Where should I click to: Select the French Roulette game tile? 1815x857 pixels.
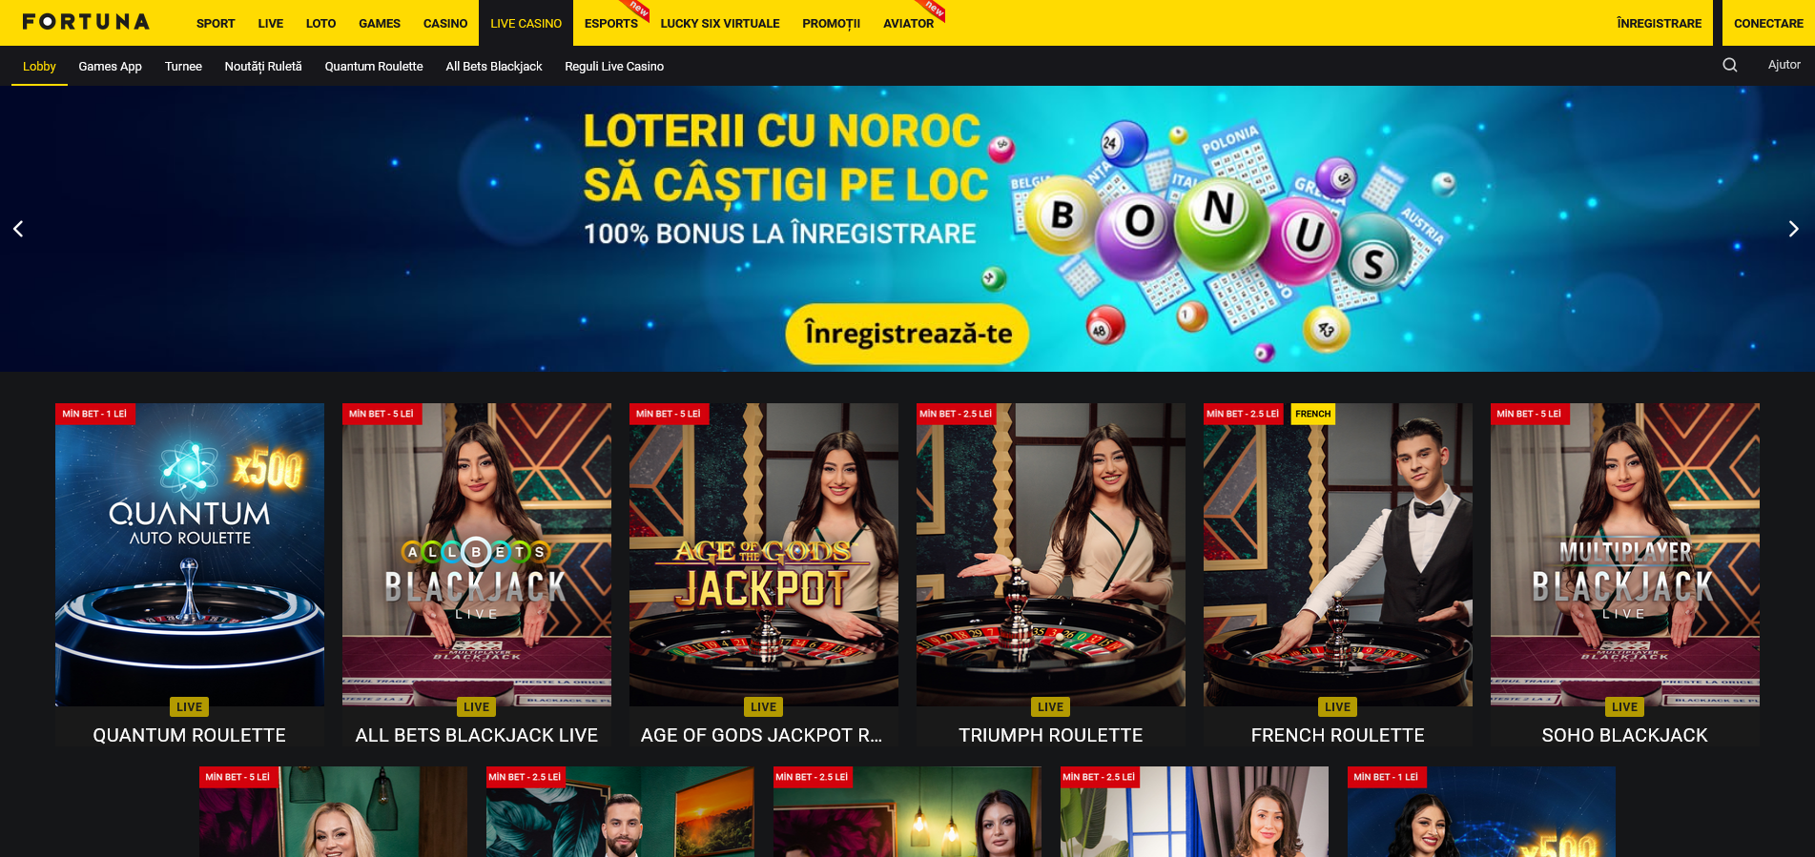(x=1338, y=574)
